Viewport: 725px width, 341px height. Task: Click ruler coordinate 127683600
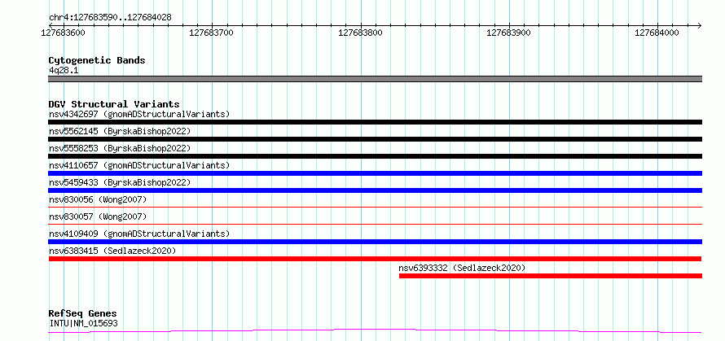64,33
